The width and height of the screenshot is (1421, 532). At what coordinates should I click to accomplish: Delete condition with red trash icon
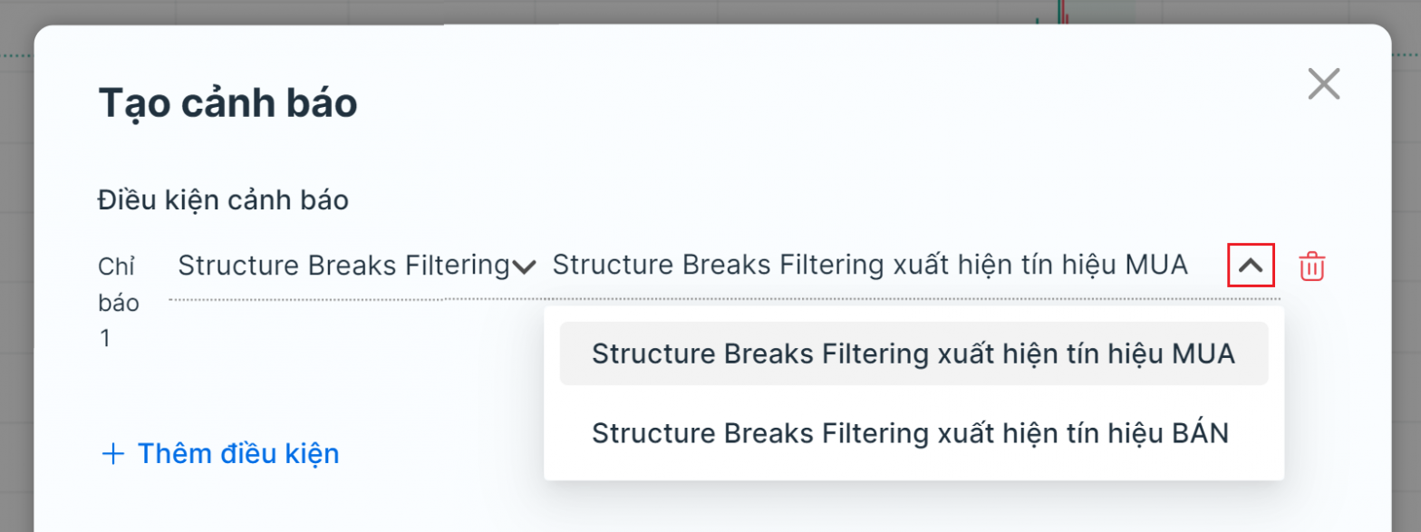point(1312,266)
